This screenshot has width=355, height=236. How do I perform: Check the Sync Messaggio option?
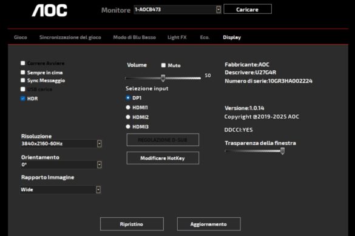coord(23,80)
